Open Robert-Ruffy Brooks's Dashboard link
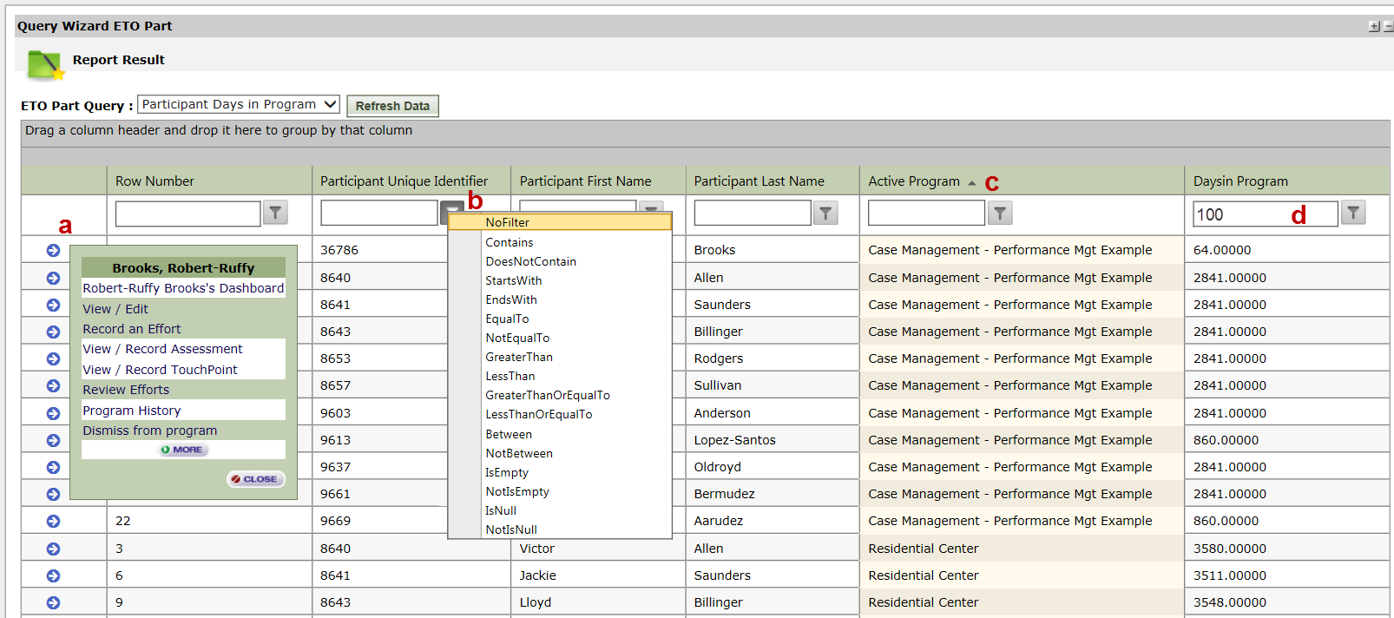 (x=183, y=288)
